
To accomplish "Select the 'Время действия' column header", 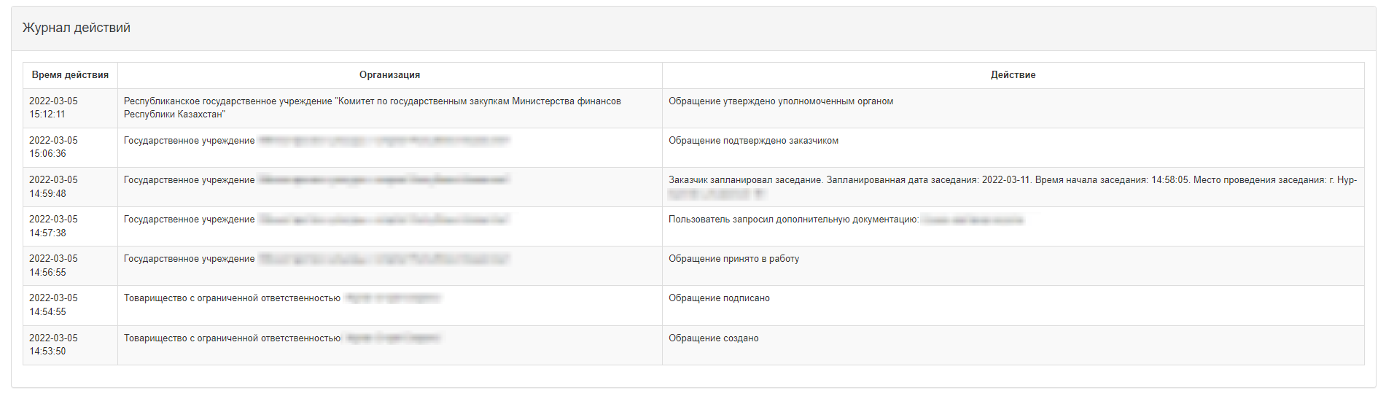I will tap(70, 75).
